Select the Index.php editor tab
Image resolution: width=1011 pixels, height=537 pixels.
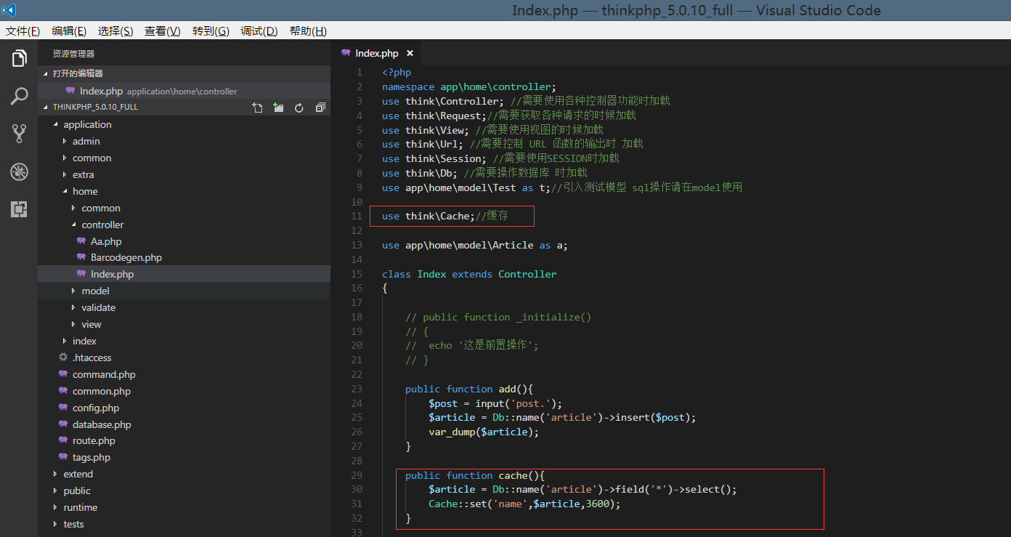point(375,53)
